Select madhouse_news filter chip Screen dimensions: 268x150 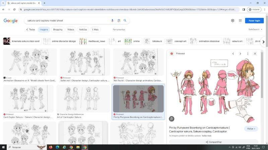coord(93,41)
